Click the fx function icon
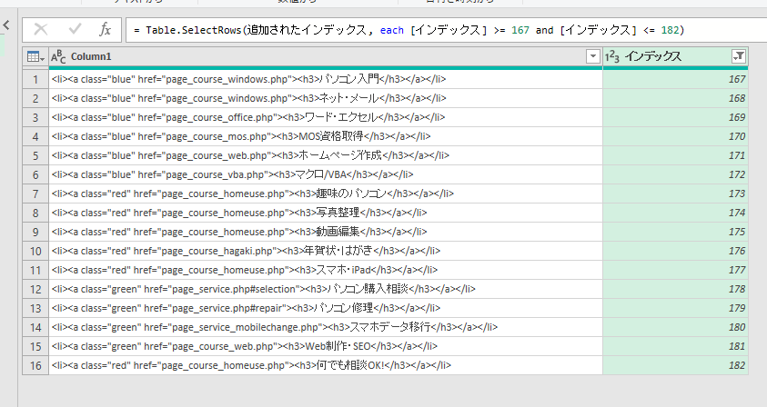This screenshot has width=767, height=407. [106, 30]
